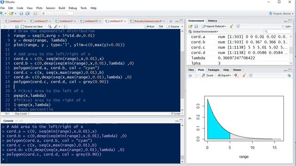Open the File menu
296x166 pixels.
pos(2,8)
